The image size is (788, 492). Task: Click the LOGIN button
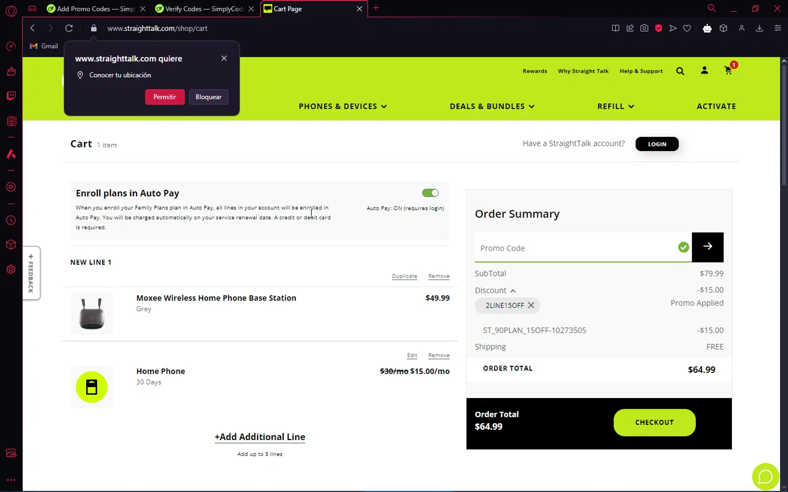(x=657, y=144)
